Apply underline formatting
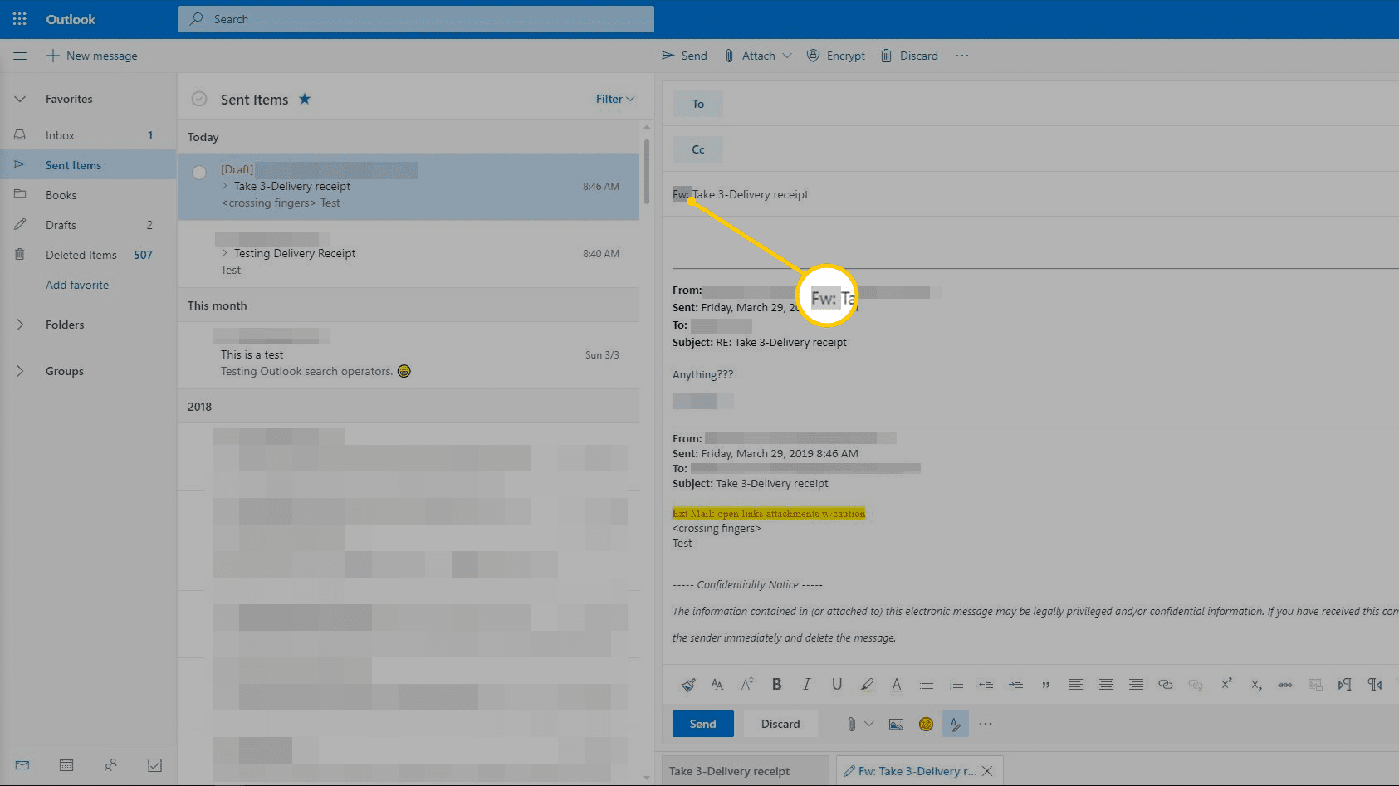The width and height of the screenshot is (1399, 786). pyautogui.click(x=837, y=685)
